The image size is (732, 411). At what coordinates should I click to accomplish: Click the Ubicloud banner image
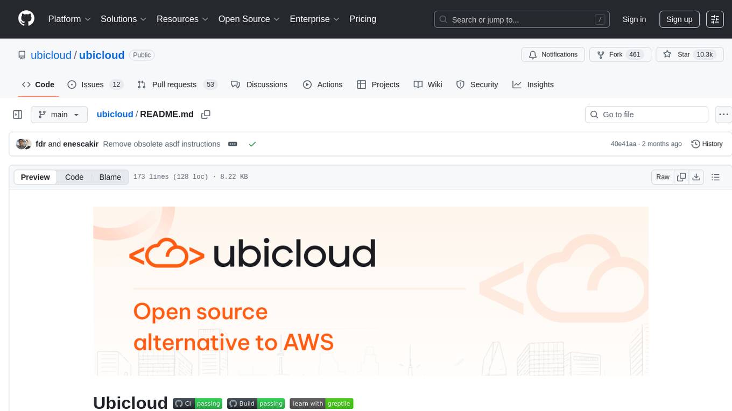click(x=371, y=291)
